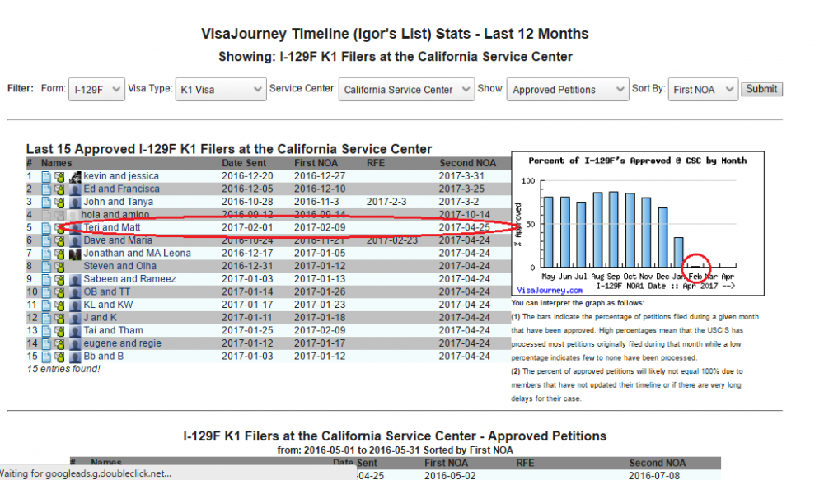
Task: Click the VisaJourney.com link under graph
Action: click(x=549, y=290)
